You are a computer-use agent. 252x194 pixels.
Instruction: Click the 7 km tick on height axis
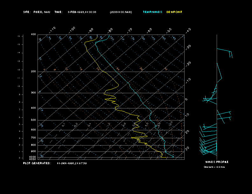click(20, 110)
